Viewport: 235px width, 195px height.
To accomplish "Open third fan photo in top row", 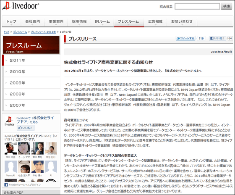I will tap(37, 148).
